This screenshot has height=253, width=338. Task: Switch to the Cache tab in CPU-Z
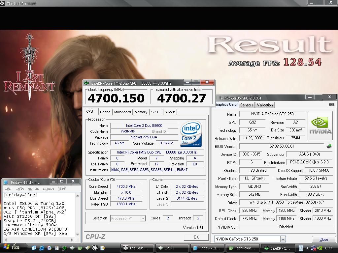tap(105, 112)
